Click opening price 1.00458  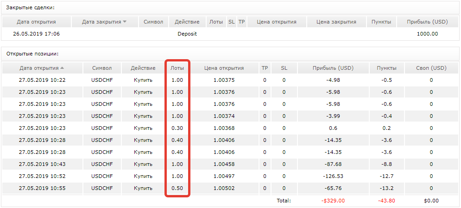(x=224, y=164)
